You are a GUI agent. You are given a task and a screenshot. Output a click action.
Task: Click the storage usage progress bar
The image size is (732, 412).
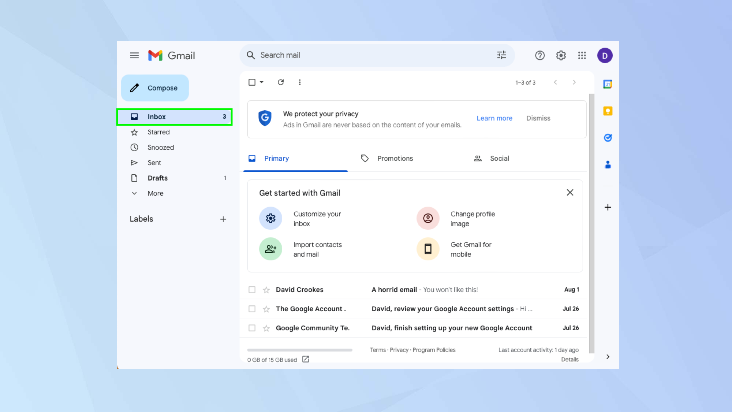pos(300,350)
